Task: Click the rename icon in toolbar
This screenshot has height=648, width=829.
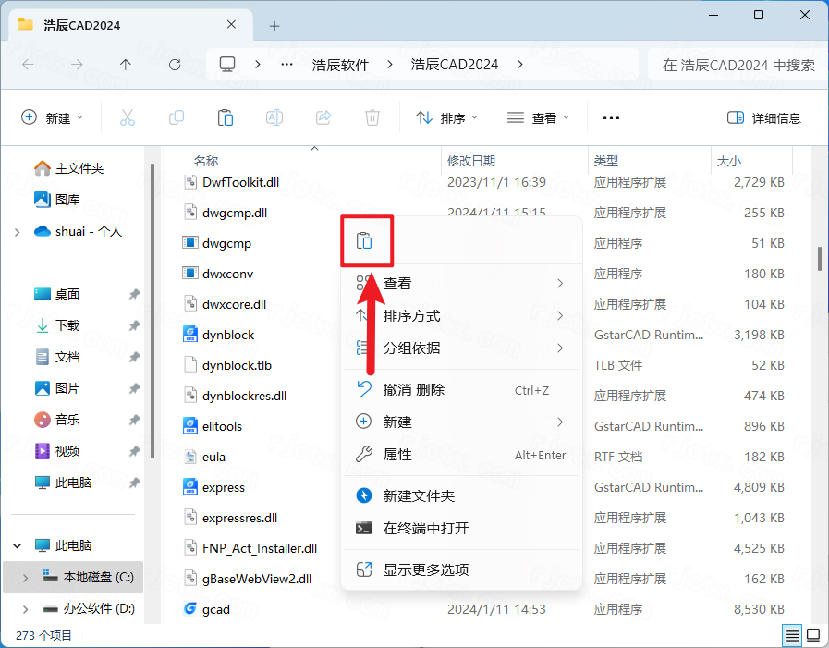Action: [274, 117]
